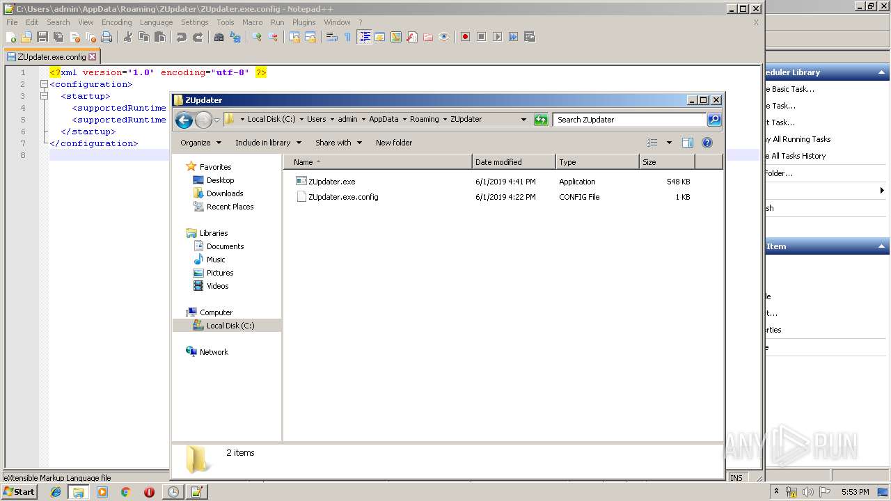Open the Organize dropdown menu
The width and height of the screenshot is (891, 501).
tap(200, 143)
